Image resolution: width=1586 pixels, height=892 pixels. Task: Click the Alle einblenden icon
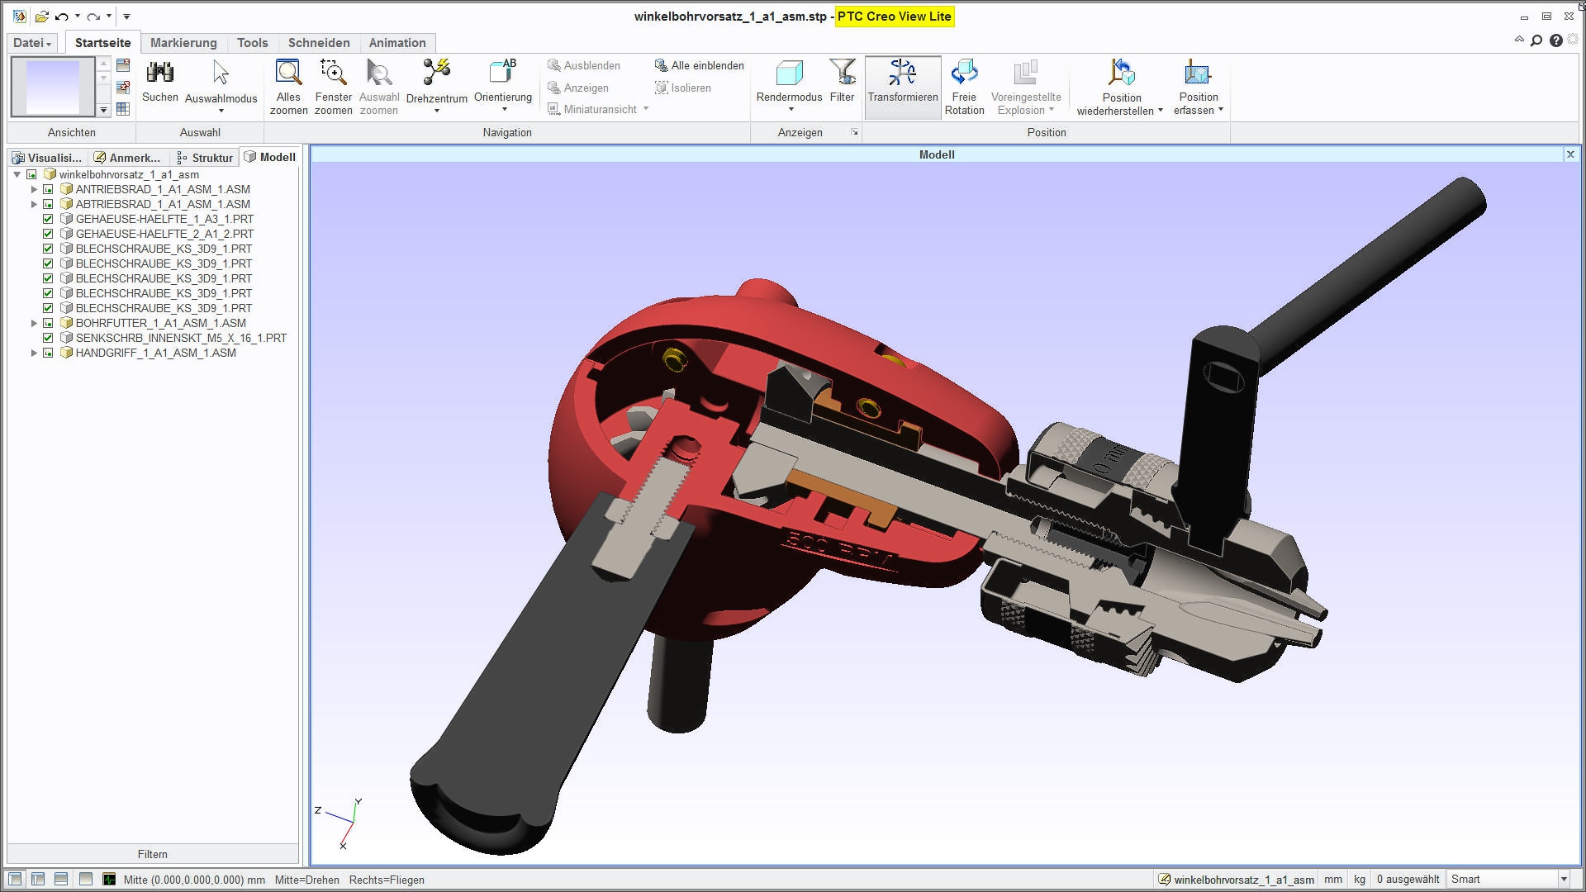pyautogui.click(x=661, y=65)
